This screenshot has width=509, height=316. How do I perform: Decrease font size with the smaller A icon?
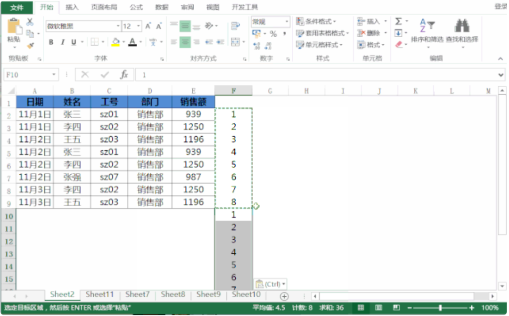[x=159, y=26]
